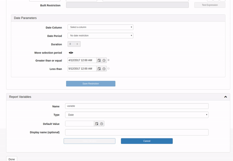Open calendar picker for Less than date
233x161 pixels.
(x=99, y=69)
